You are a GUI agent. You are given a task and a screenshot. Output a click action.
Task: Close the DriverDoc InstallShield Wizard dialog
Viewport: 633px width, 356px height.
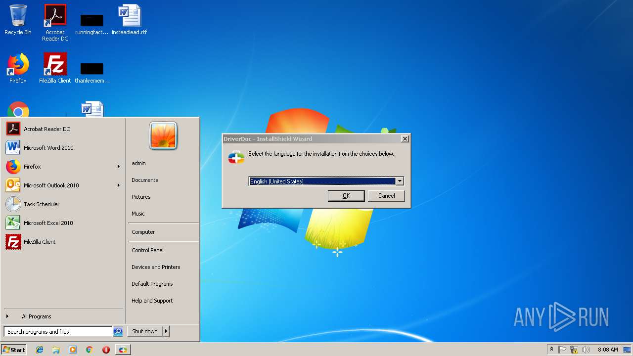(x=405, y=139)
